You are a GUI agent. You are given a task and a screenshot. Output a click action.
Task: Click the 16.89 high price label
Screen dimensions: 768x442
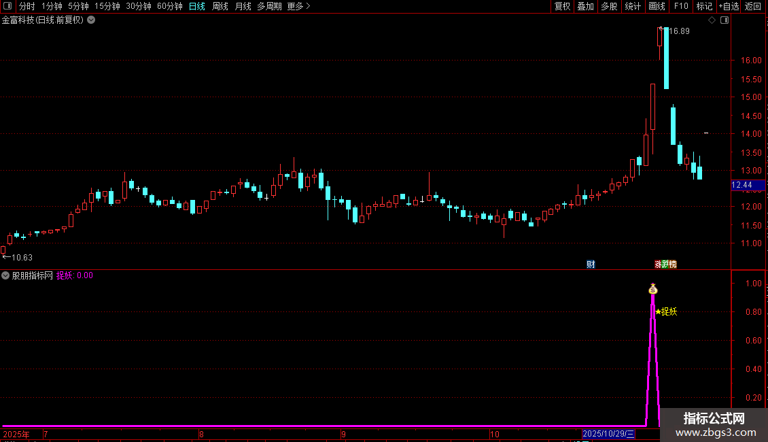tap(679, 31)
